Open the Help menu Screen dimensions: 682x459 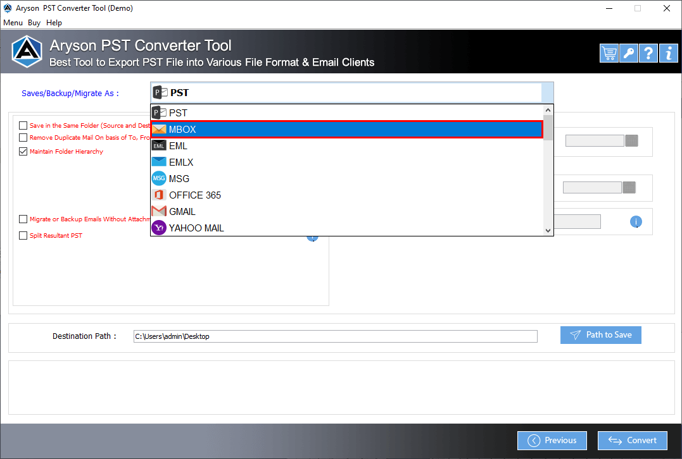[x=54, y=23]
